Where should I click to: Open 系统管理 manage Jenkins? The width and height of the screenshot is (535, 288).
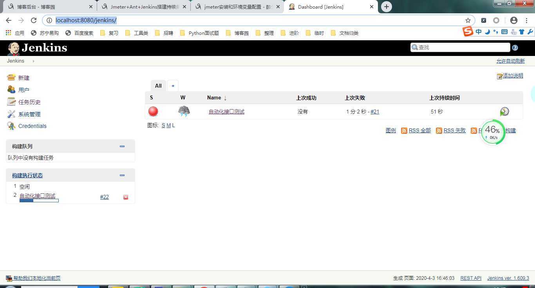pyautogui.click(x=29, y=114)
